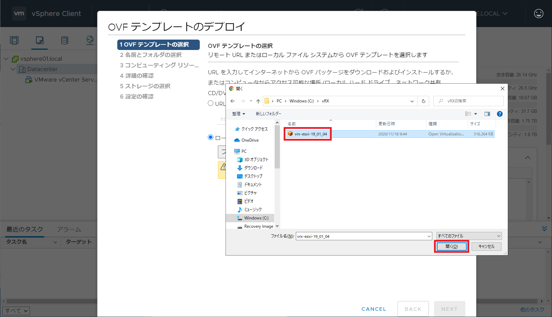The width and height of the screenshot is (552, 317).
Task: Open the Organize menu
Action: pos(238,114)
